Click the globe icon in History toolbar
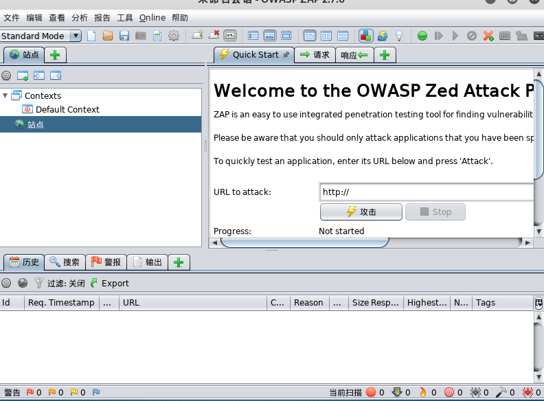 coord(23,283)
